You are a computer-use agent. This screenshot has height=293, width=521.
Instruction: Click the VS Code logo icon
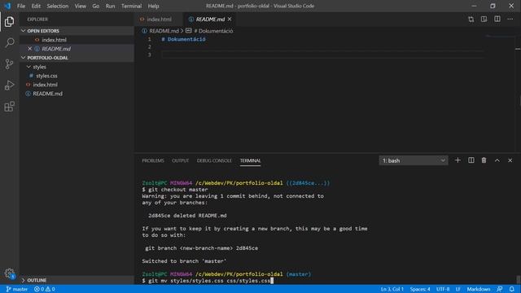click(x=7, y=6)
